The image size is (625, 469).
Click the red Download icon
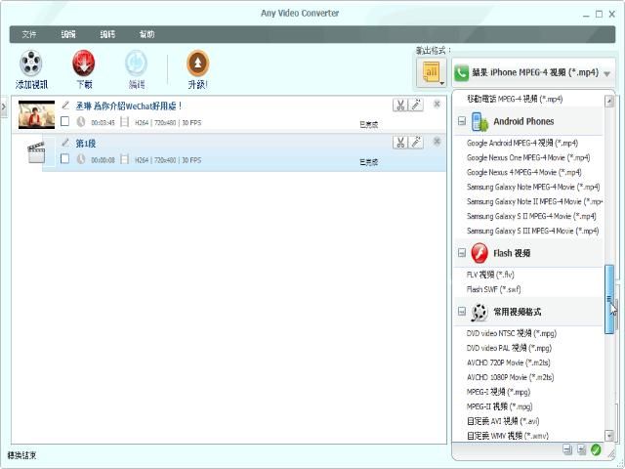pyautogui.click(x=84, y=64)
